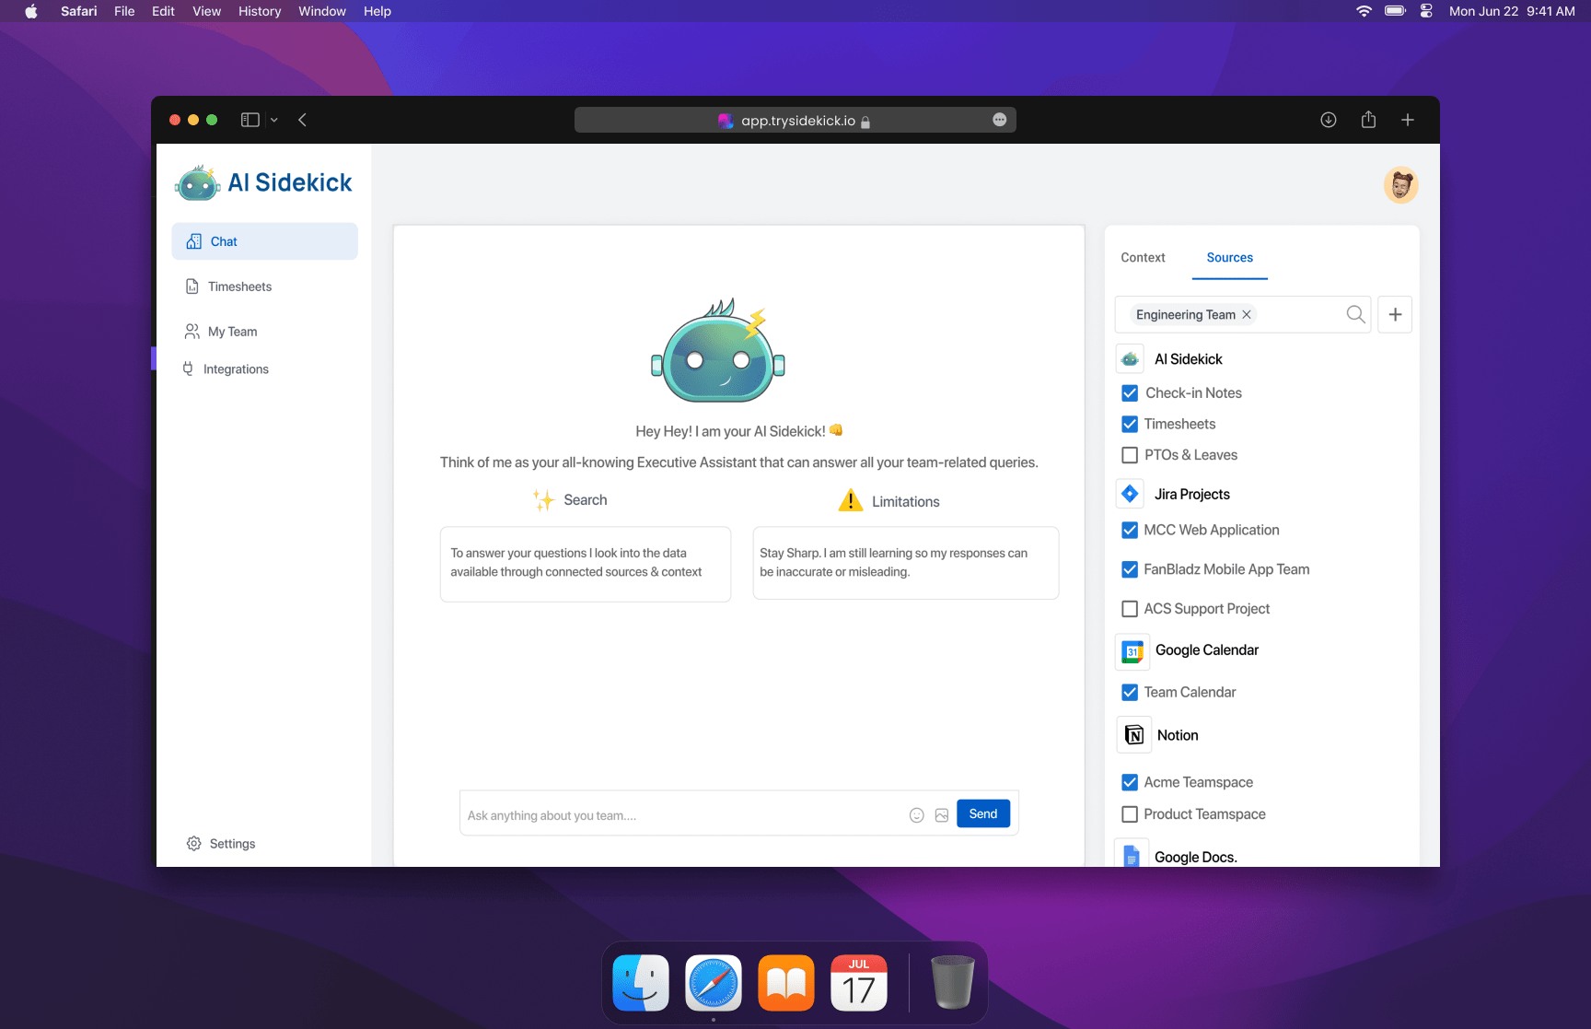The image size is (1591, 1029).
Task: Switch to the Sources tab
Action: (1229, 258)
